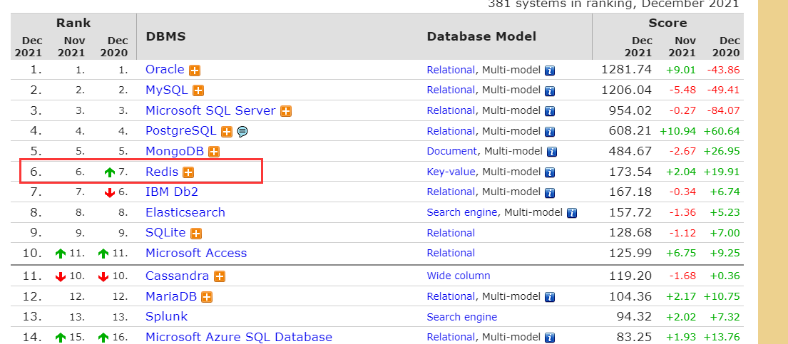Click the plus icon beside Redis
Screen dimensions: 788x344
pyautogui.click(x=188, y=172)
